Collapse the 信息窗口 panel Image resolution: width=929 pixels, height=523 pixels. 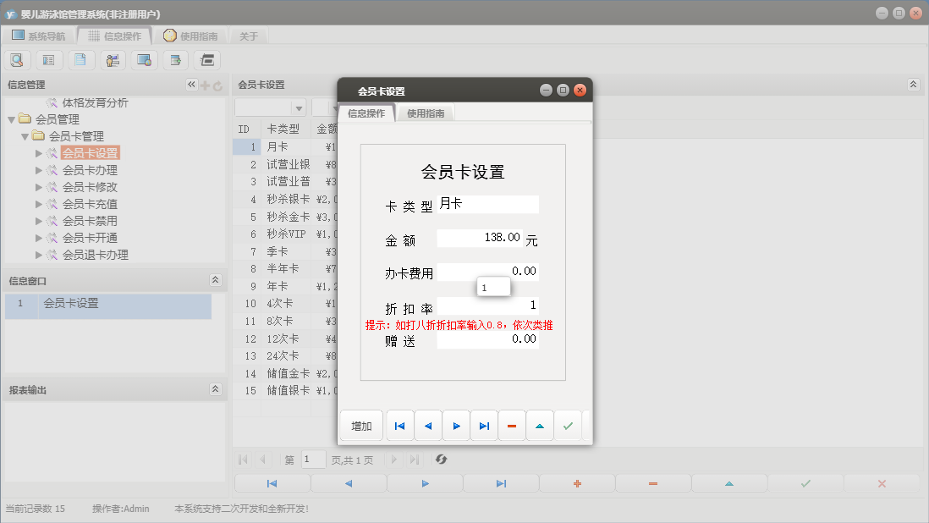[x=216, y=279]
